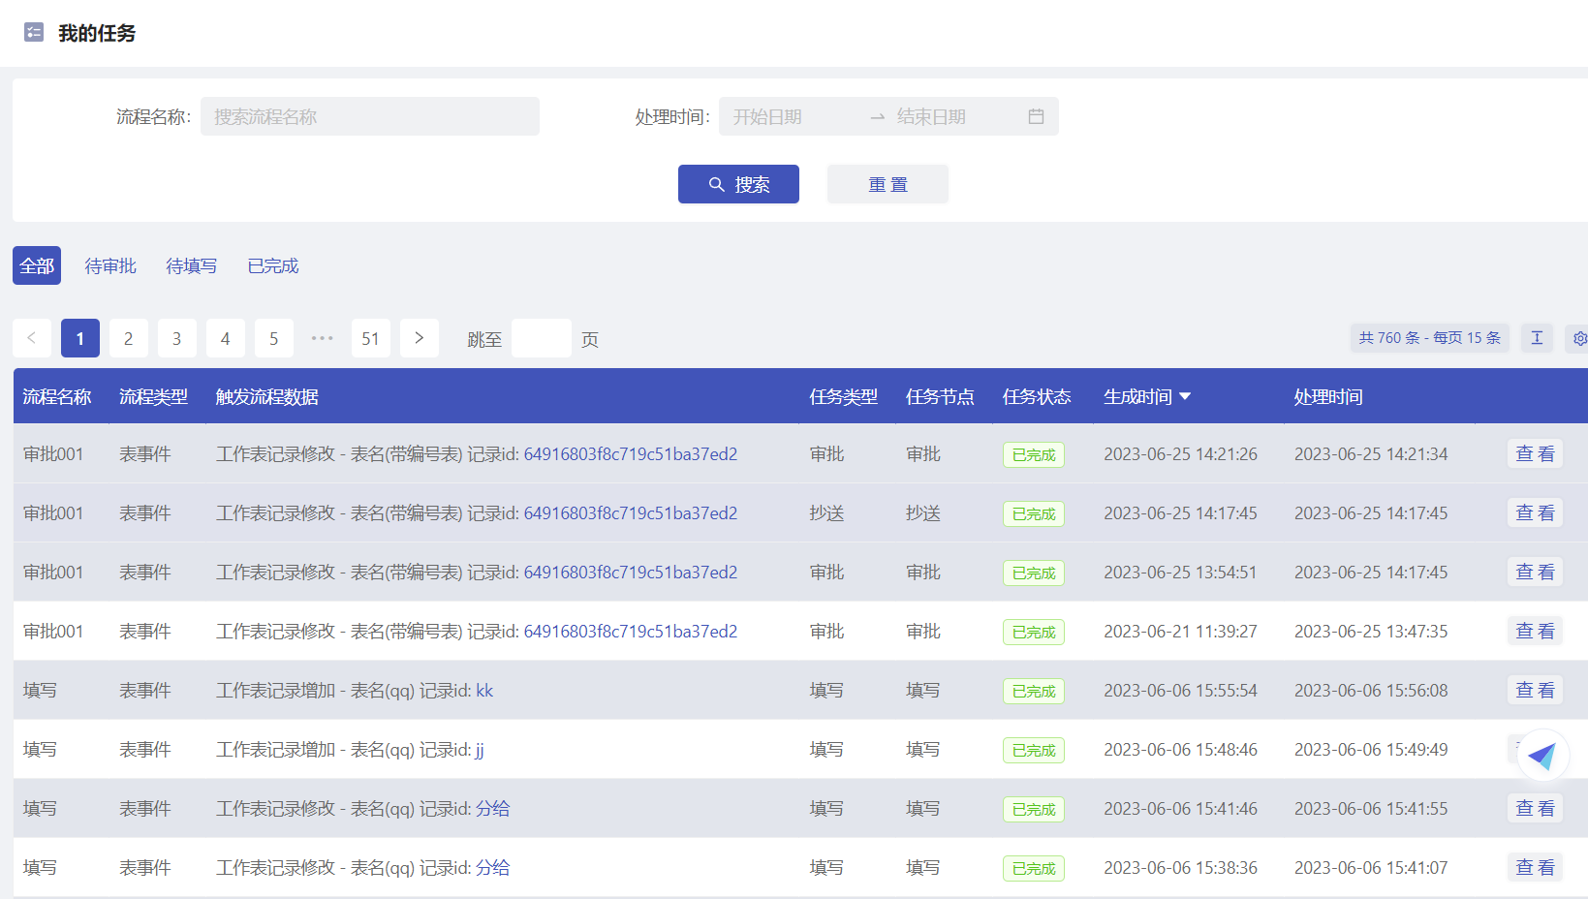Open the 共760条-每页15条 page size selector
This screenshot has width=1588, height=899.
tap(1429, 338)
